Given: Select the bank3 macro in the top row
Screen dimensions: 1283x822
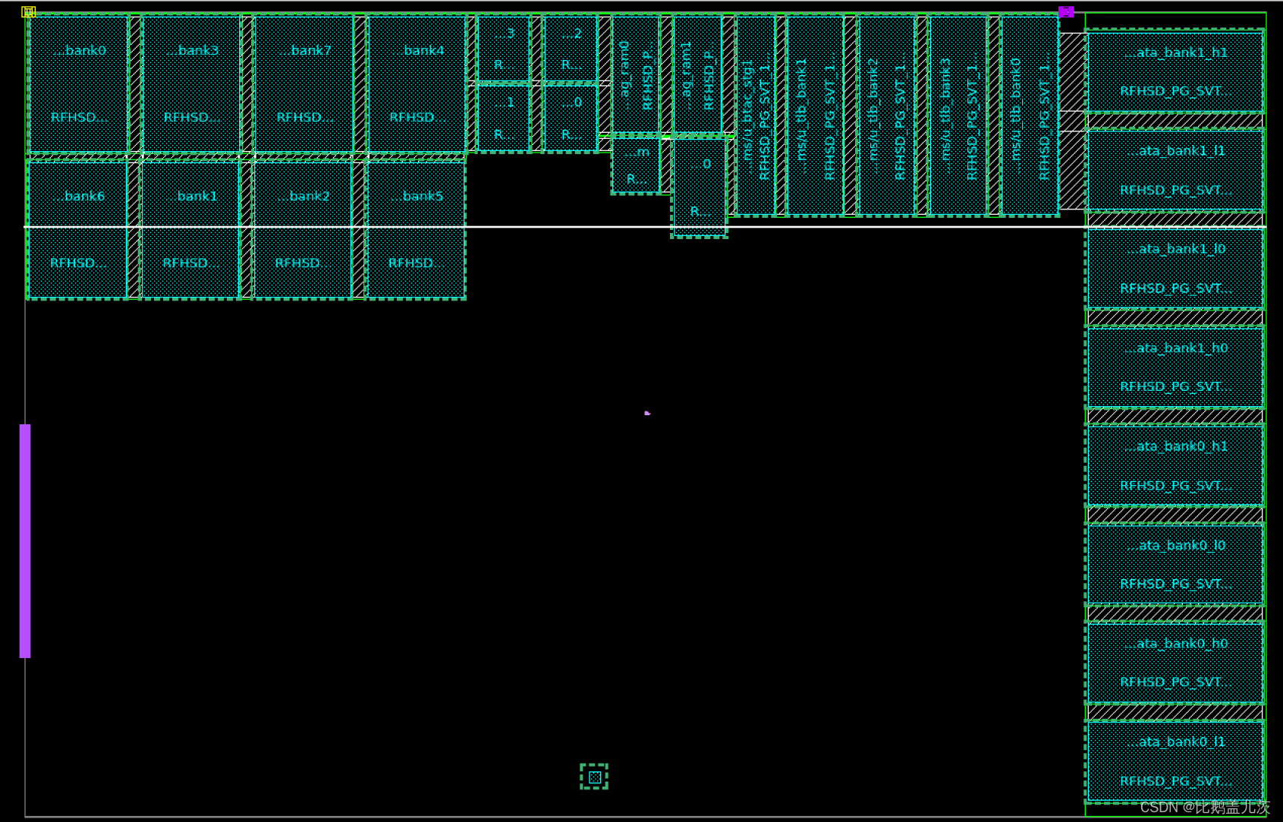Looking at the screenshot, I should coord(193,83).
